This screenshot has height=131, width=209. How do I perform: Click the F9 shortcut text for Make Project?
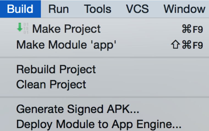(197, 29)
